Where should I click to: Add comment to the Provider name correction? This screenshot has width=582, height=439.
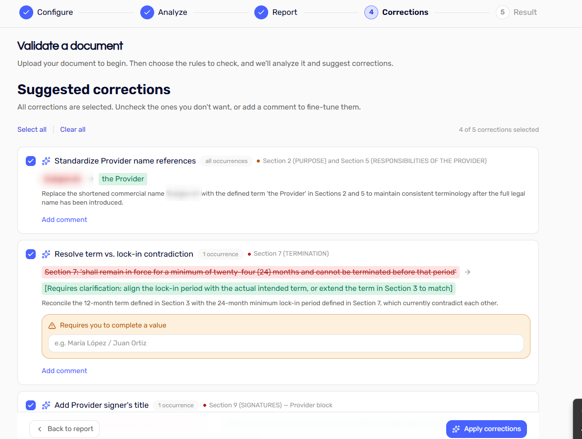[x=64, y=219]
